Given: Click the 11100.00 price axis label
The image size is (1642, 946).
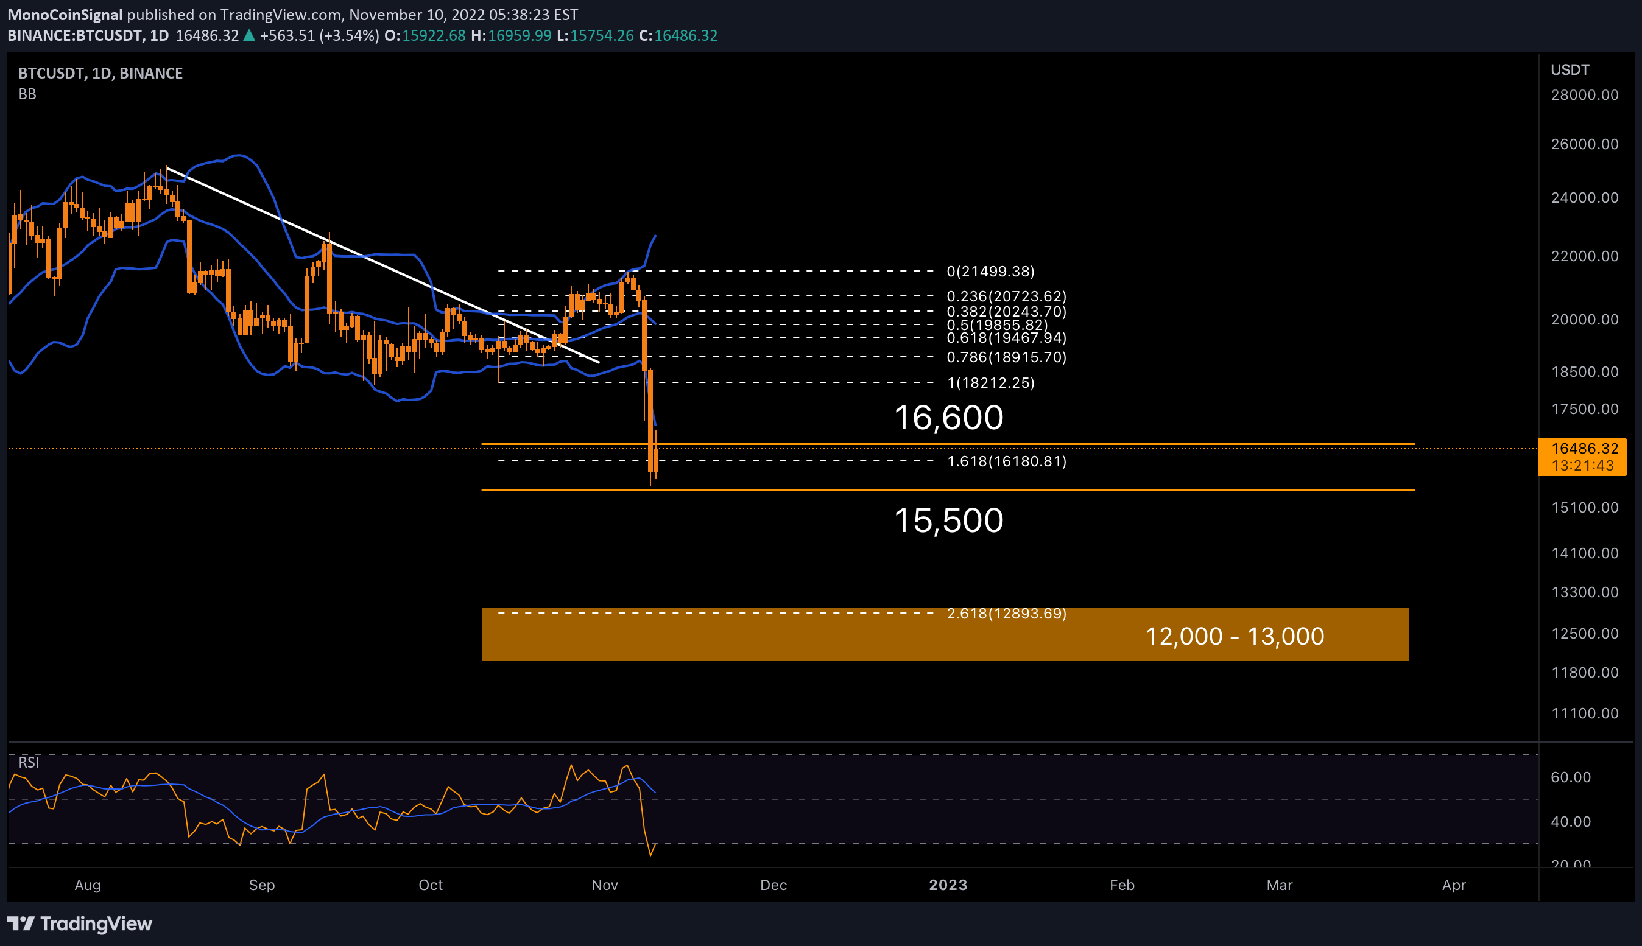Looking at the screenshot, I should 1585,713.
